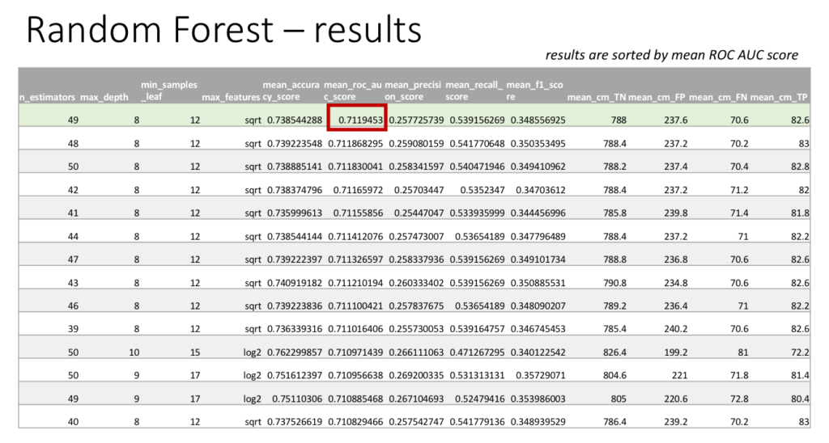829x443 pixels.
Task: Click the mean_recall_score column header
Action: (x=474, y=91)
